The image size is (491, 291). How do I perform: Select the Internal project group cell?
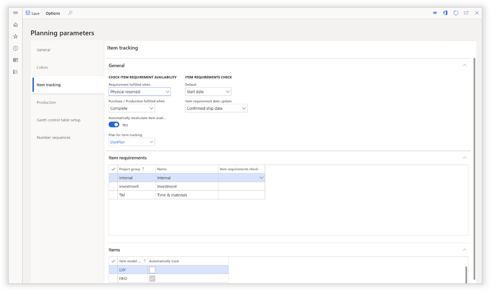tap(136, 178)
